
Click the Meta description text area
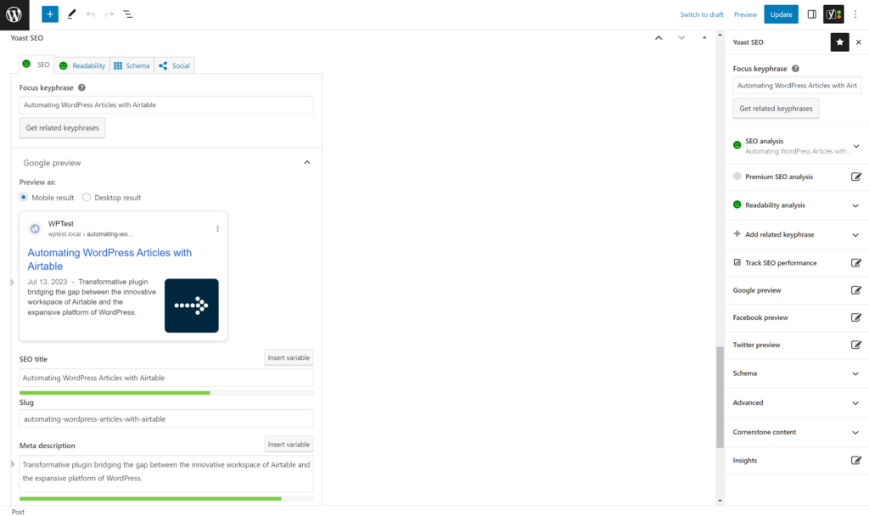coord(166,474)
